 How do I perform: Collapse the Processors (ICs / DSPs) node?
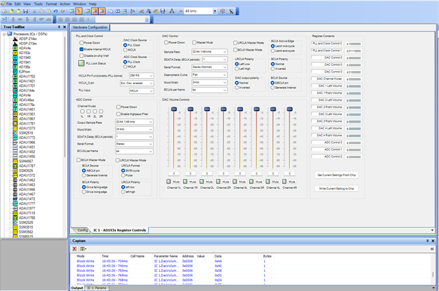coord(4,34)
